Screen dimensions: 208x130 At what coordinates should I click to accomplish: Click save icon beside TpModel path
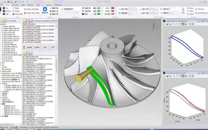click(x=30, y=21)
